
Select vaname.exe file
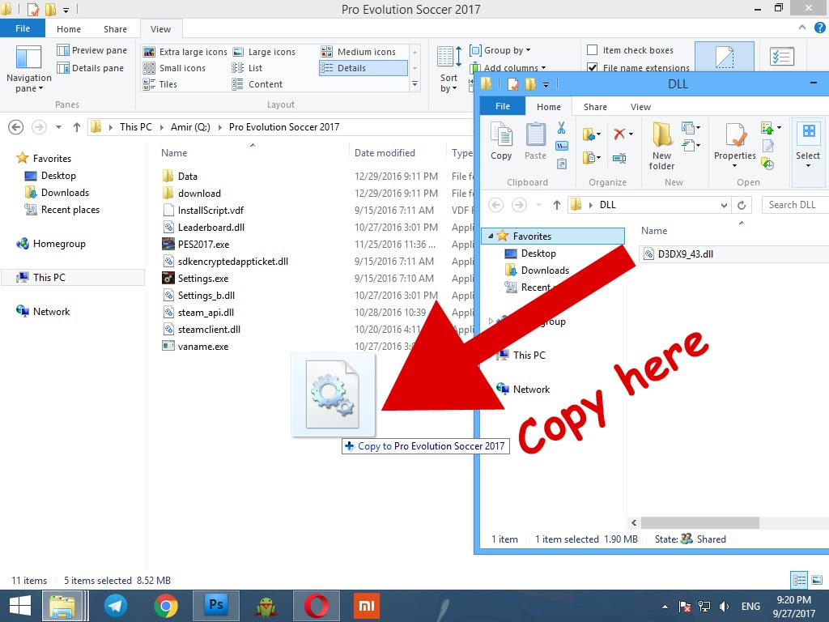pos(203,347)
